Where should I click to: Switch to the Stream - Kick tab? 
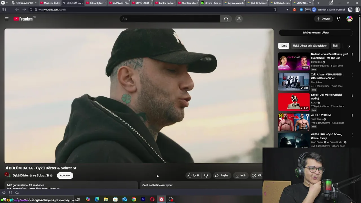[211, 3]
